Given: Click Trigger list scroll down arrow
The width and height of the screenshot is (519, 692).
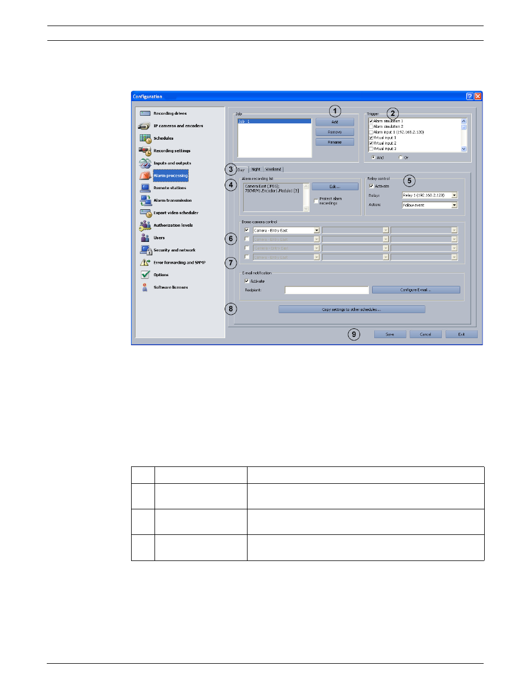Looking at the screenshot, I should 464,149.
